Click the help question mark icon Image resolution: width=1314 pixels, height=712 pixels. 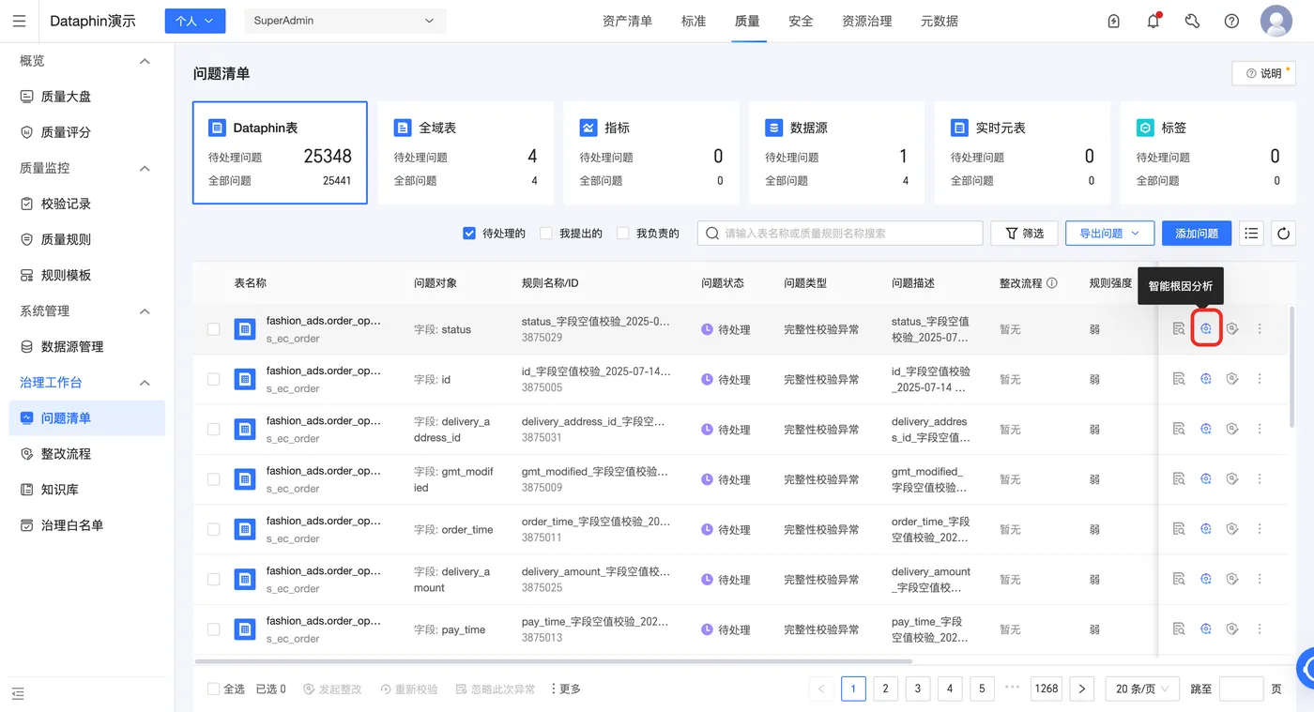point(1231,21)
